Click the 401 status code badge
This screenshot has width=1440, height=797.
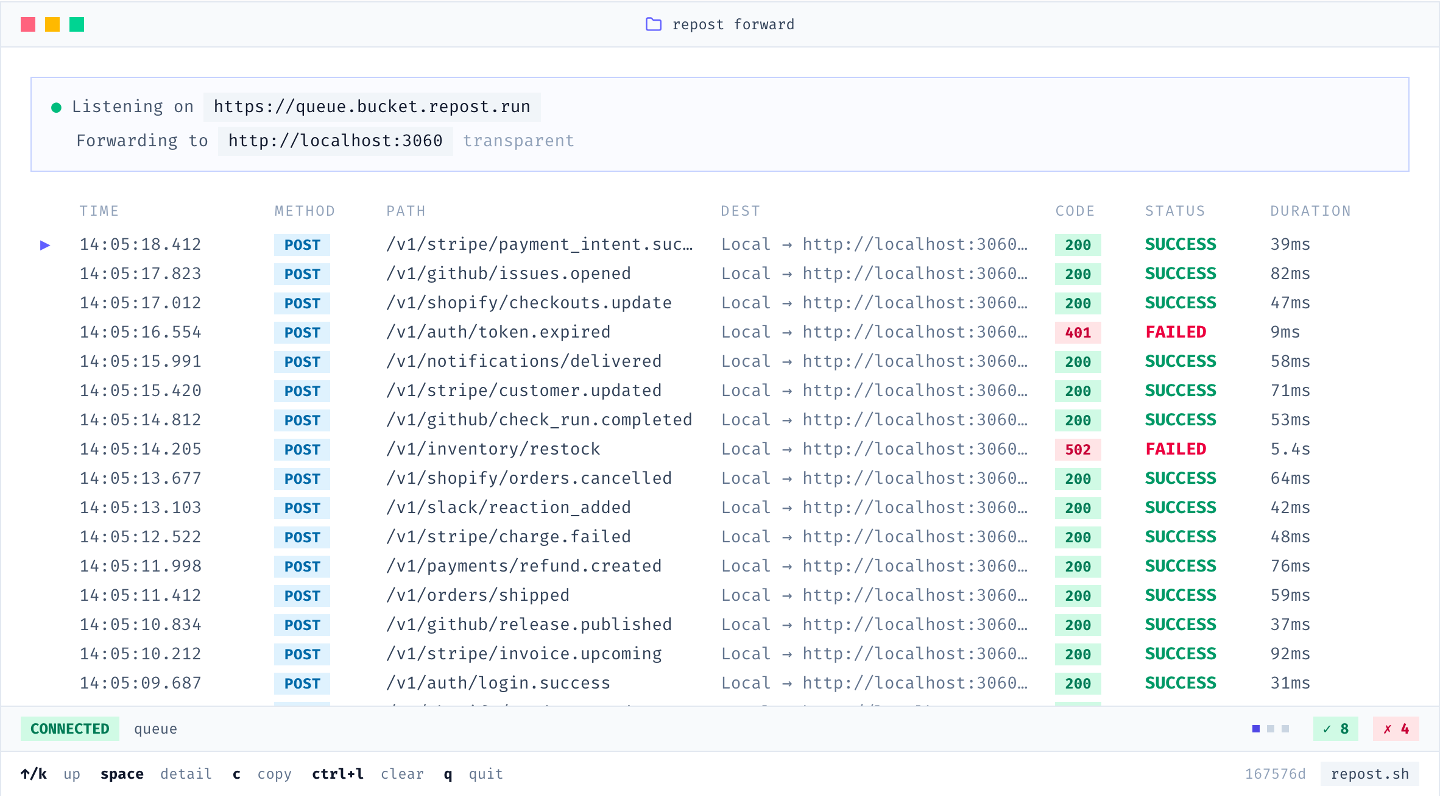pyautogui.click(x=1078, y=333)
